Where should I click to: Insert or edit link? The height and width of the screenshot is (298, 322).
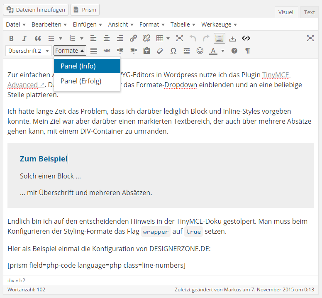coord(133,39)
